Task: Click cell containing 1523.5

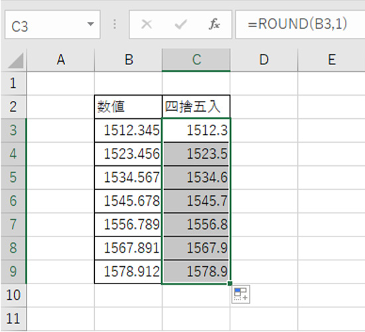Action: (x=196, y=154)
